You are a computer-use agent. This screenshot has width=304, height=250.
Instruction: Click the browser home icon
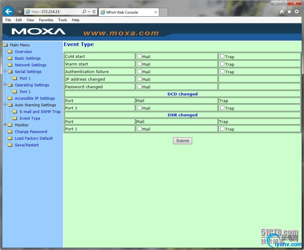coord(282,11)
